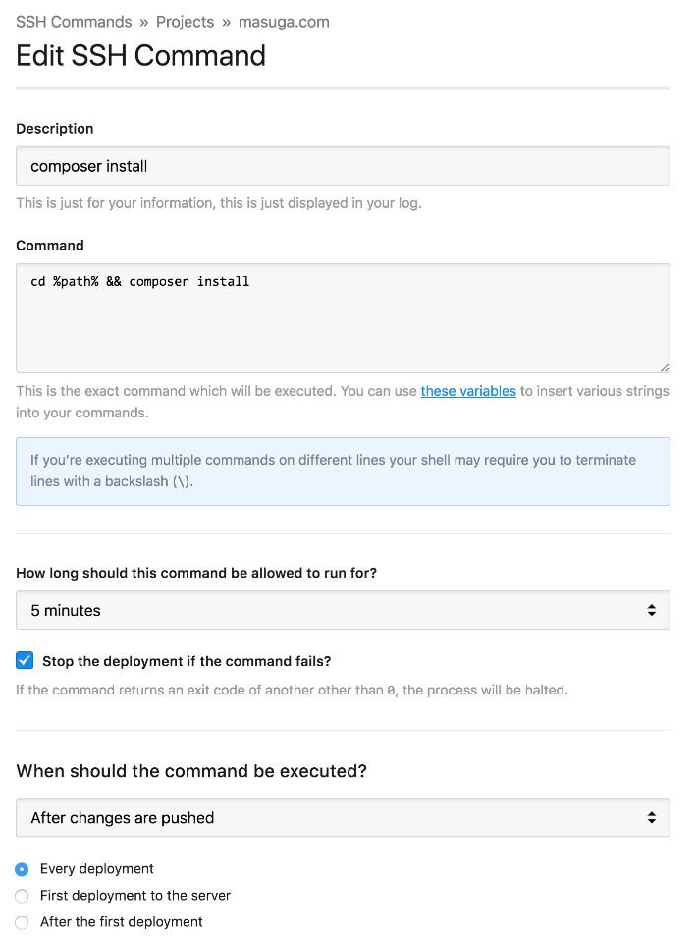Click inside the Command textarea
The width and height of the screenshot is (697, 944).
pyautogui.click(x=344, y=314)
